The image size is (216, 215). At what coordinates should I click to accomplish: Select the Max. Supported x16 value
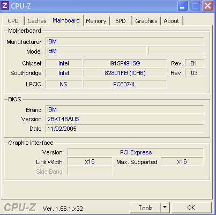pos(182,161)
